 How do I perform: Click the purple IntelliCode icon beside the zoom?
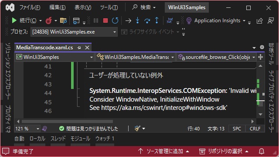tap(44, 129)
